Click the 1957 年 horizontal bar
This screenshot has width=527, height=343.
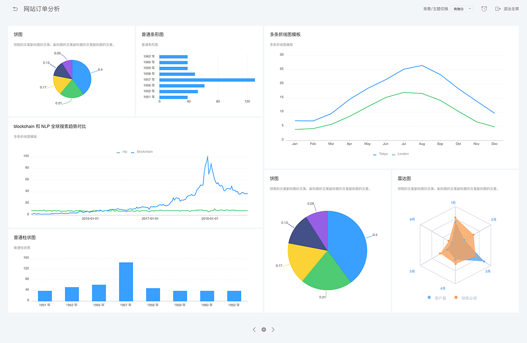click(207, 80)
